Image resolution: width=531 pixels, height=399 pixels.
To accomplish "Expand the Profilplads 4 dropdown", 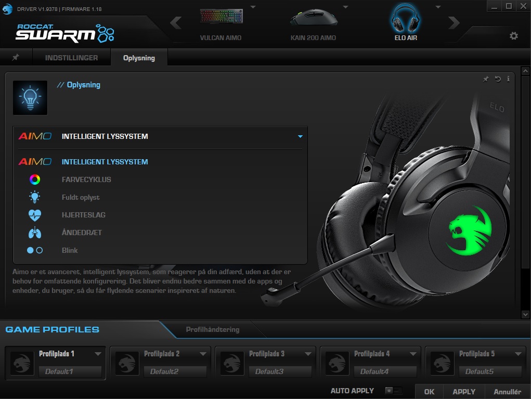I will [413, 354].
